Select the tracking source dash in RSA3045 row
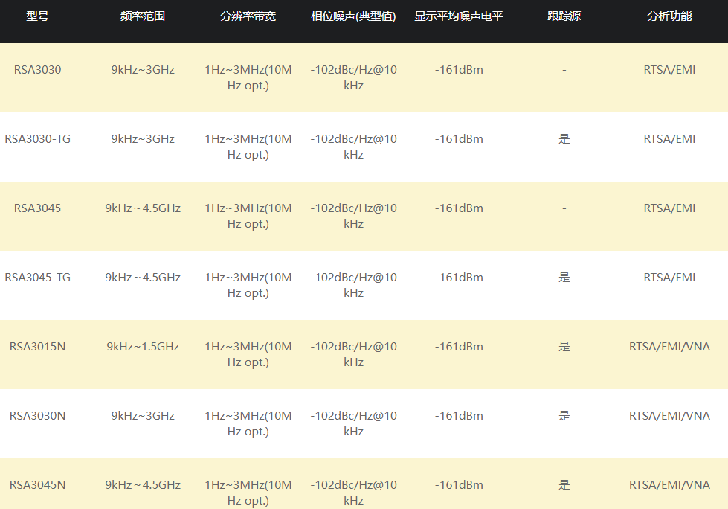728x509 pixels. 564,208
